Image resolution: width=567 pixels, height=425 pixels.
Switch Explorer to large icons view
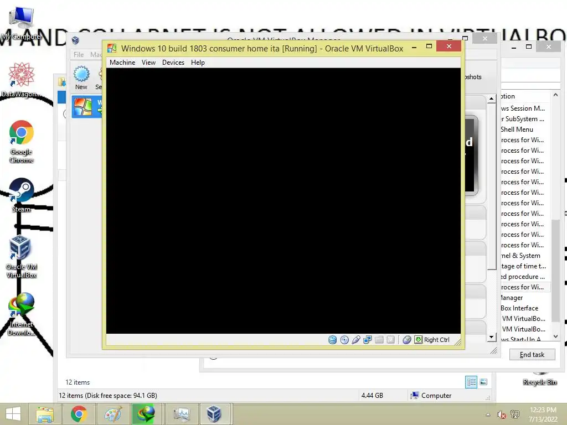coord(483,382)
